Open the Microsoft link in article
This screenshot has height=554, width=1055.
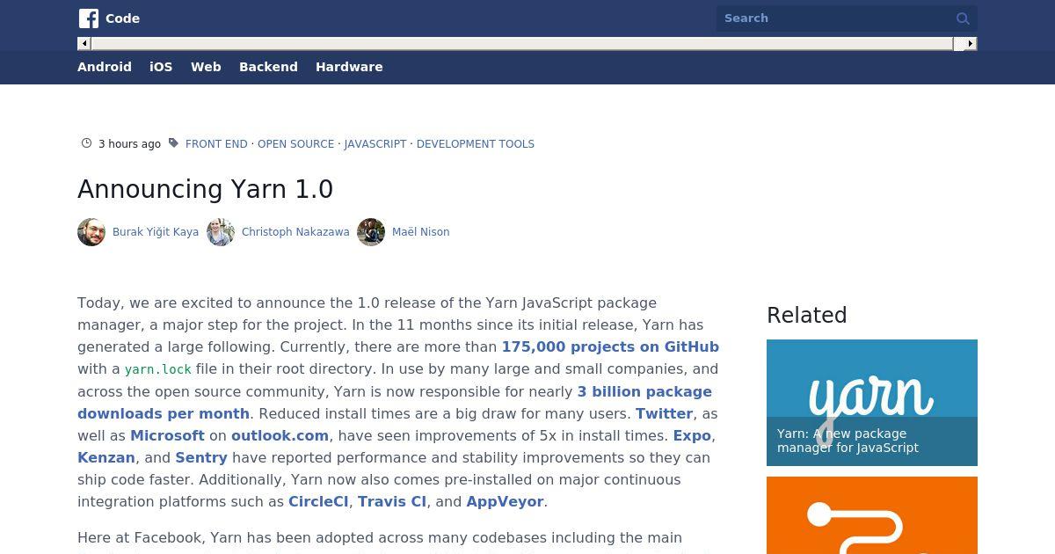coord(167,435)
